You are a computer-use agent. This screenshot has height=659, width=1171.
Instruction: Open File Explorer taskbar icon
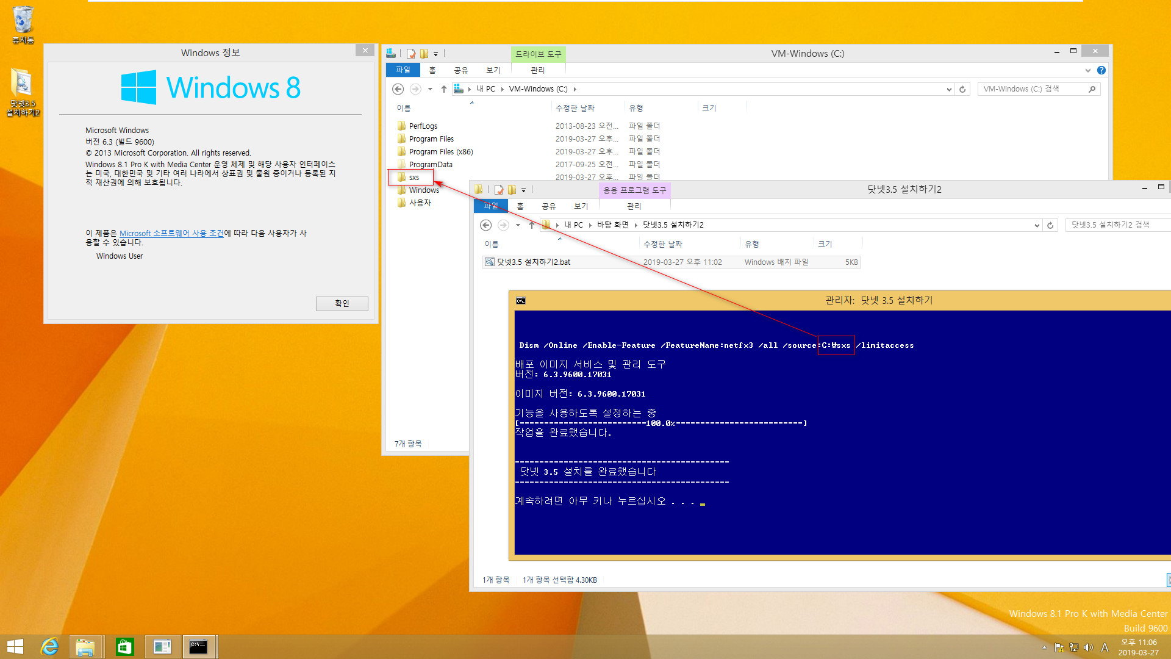(x=85, y=647)
